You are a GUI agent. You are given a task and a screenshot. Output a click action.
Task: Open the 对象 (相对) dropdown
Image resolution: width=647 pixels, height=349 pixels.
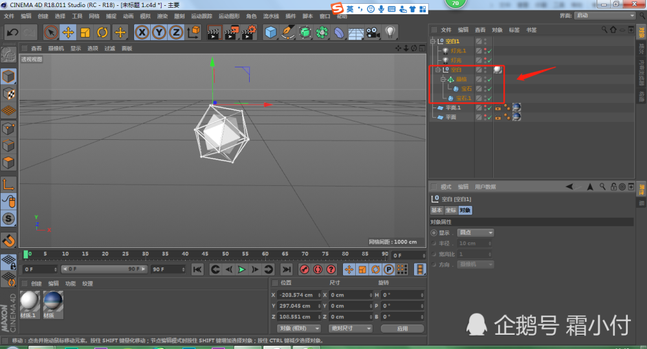click(x=298, y=328)
